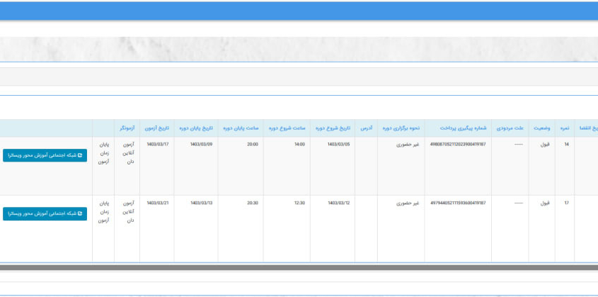Select payment tracking number 497944052111593600419187
598x297 pixels.
[458, 203]
